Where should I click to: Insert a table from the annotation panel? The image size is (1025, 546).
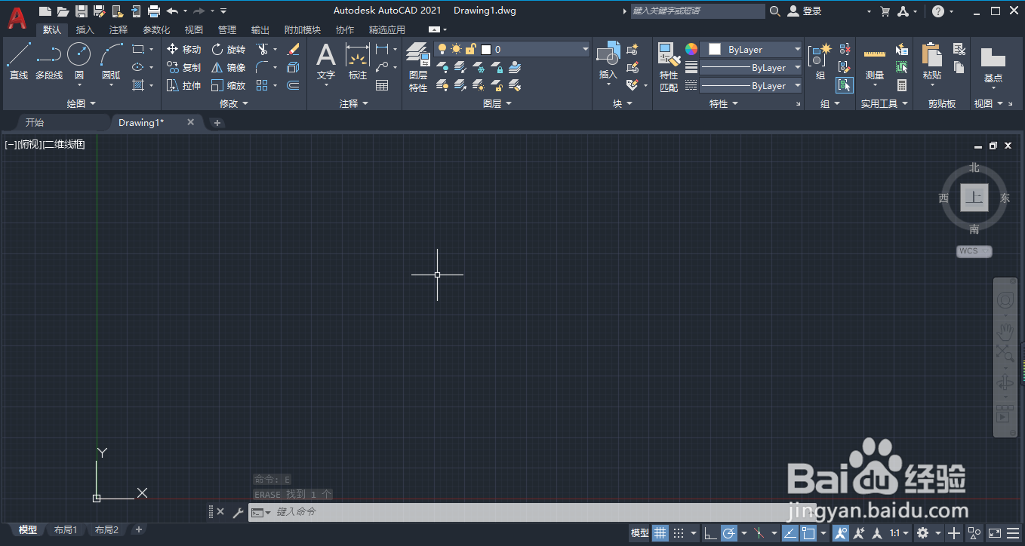pos(382,85)
